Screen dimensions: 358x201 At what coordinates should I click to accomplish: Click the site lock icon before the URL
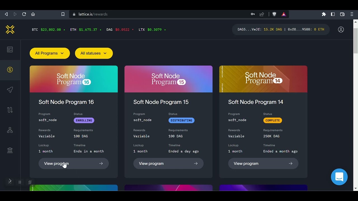74,14
